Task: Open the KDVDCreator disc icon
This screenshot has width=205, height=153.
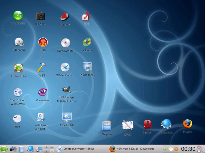Action: tap(66, 43)
